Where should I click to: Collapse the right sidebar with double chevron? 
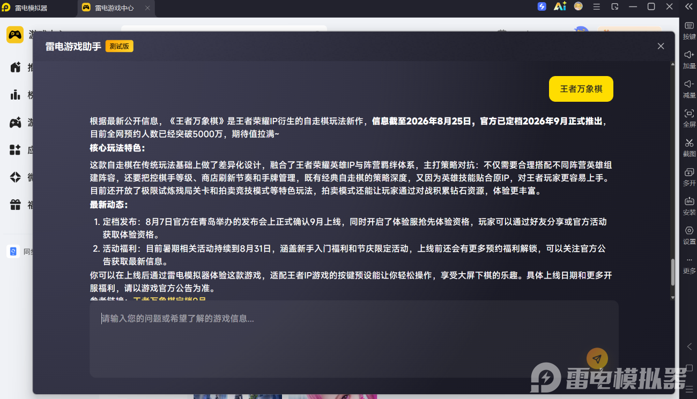[x=689, y=6]
